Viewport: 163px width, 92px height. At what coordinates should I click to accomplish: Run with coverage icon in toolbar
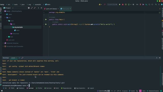(x=126, y=5)
